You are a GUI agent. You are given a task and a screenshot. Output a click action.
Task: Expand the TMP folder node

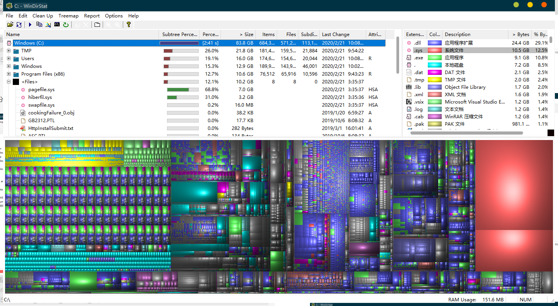pyautogui.click(x=9, y=51)
